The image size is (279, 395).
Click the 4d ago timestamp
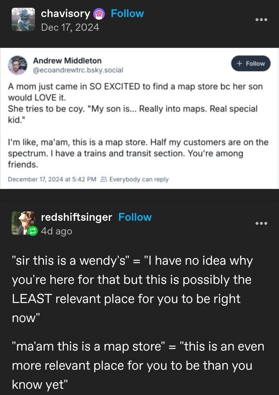55,231
